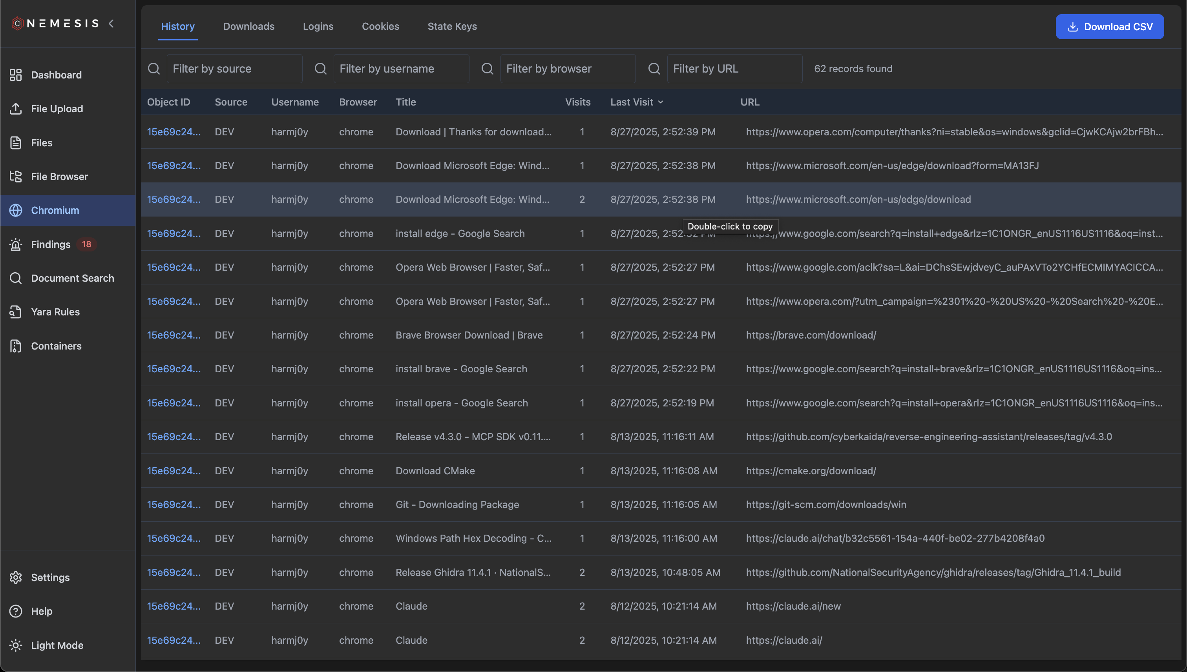Open Settings

point(50,577)
